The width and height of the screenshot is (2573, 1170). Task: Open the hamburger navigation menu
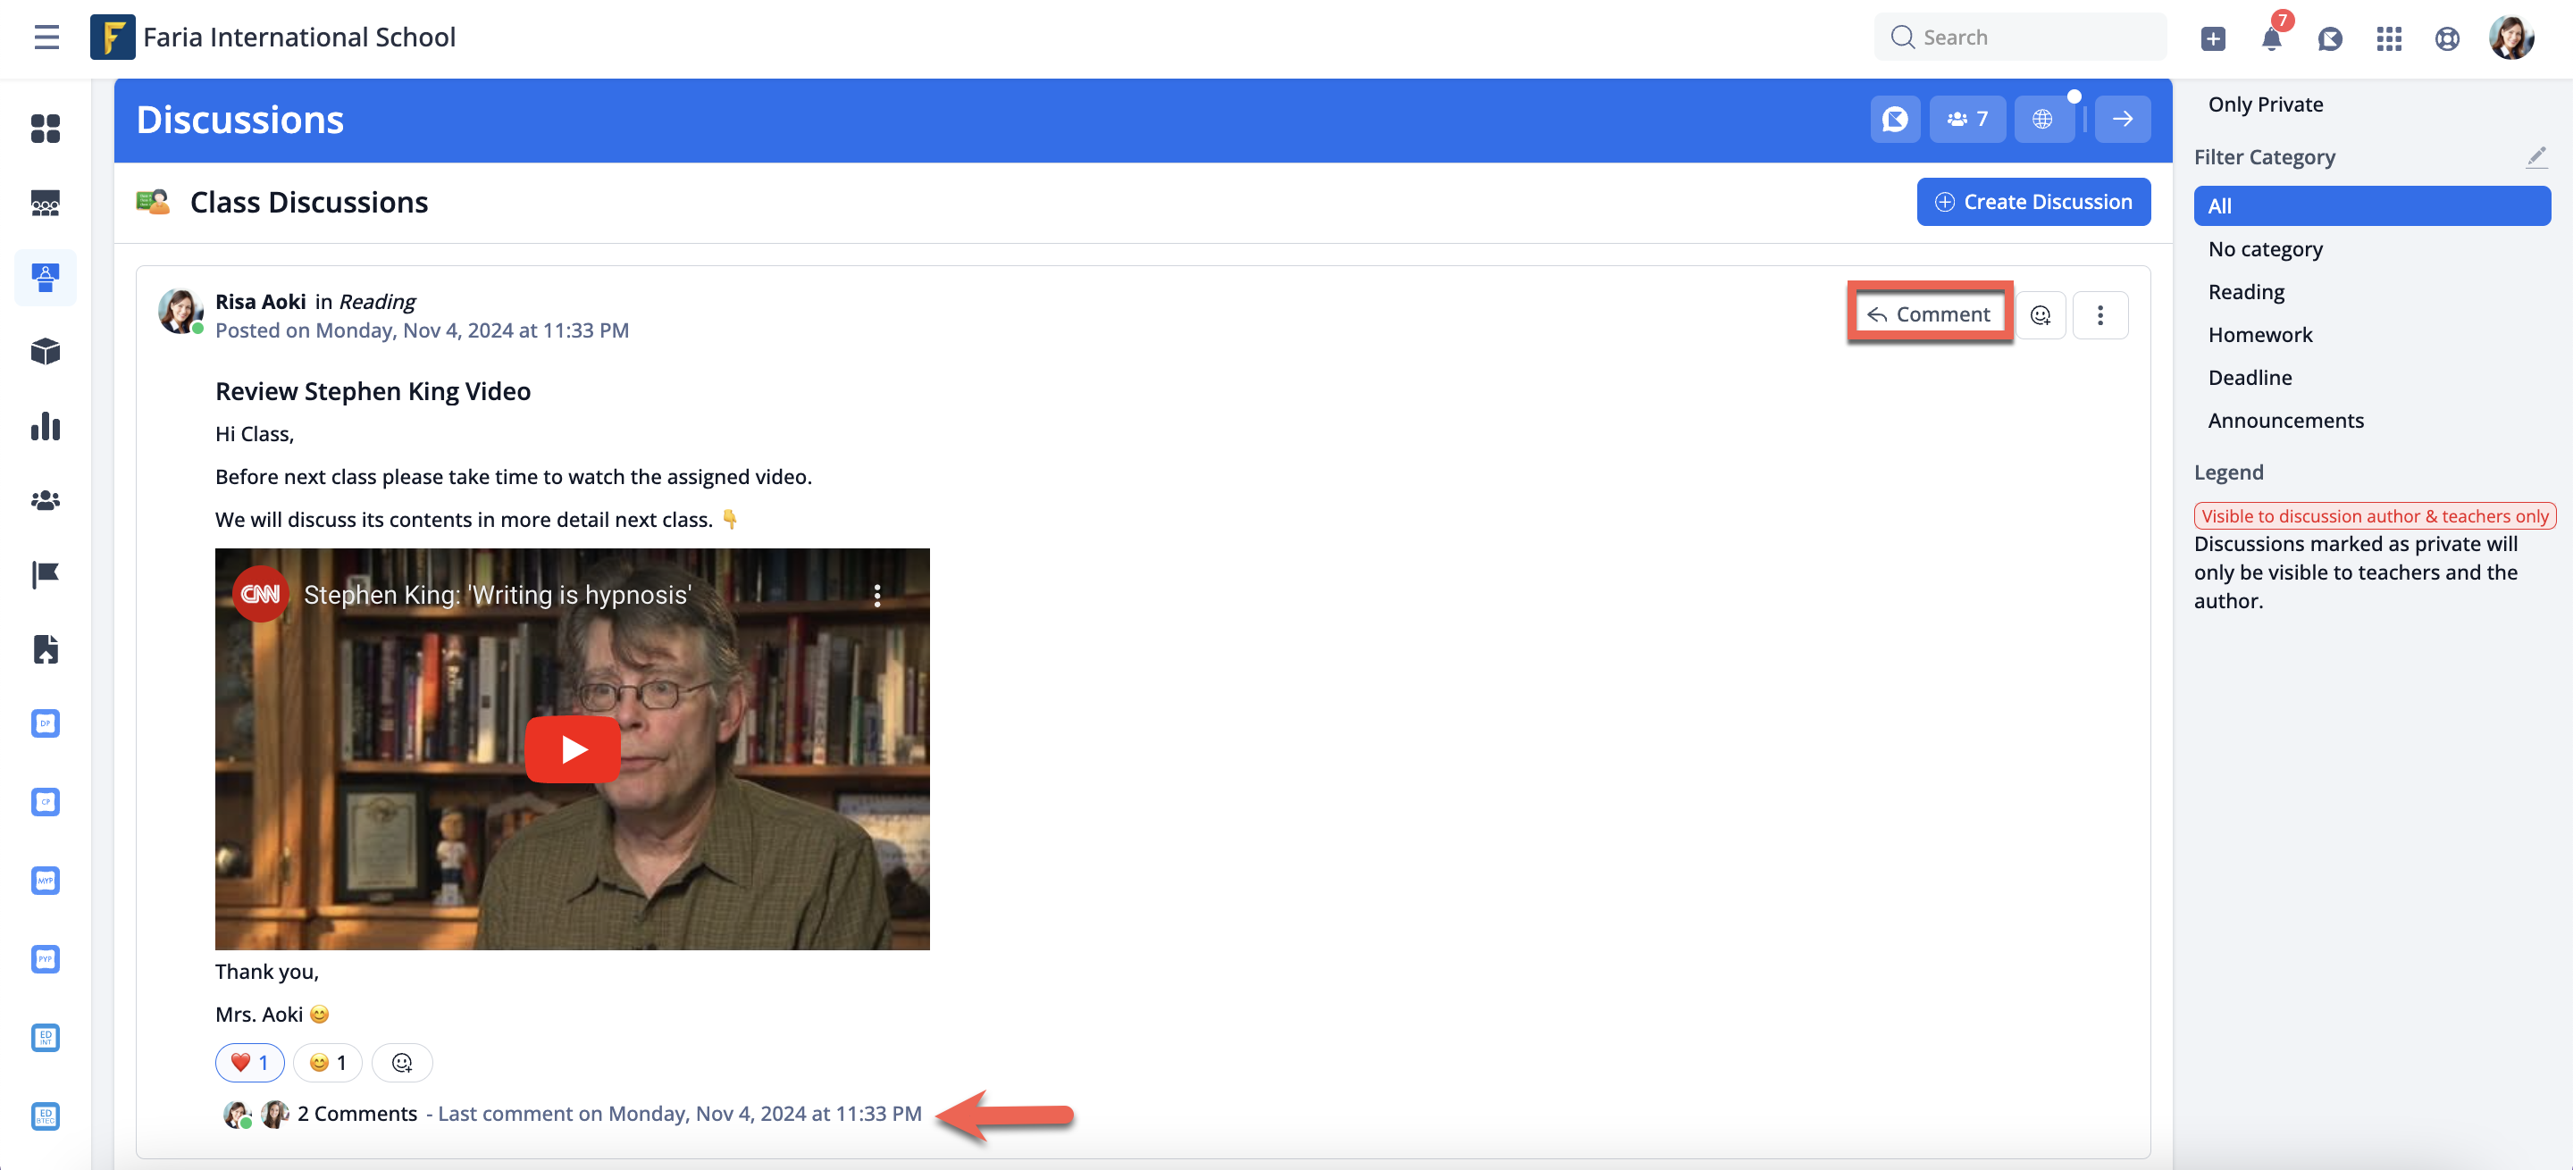coord(46,38)
